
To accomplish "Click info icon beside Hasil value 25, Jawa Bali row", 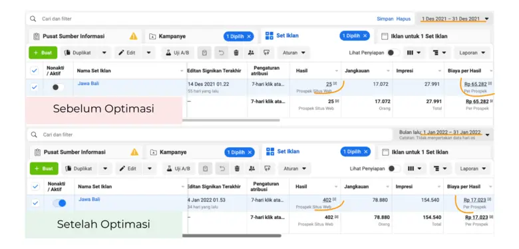I will click(x=335, y=84).
